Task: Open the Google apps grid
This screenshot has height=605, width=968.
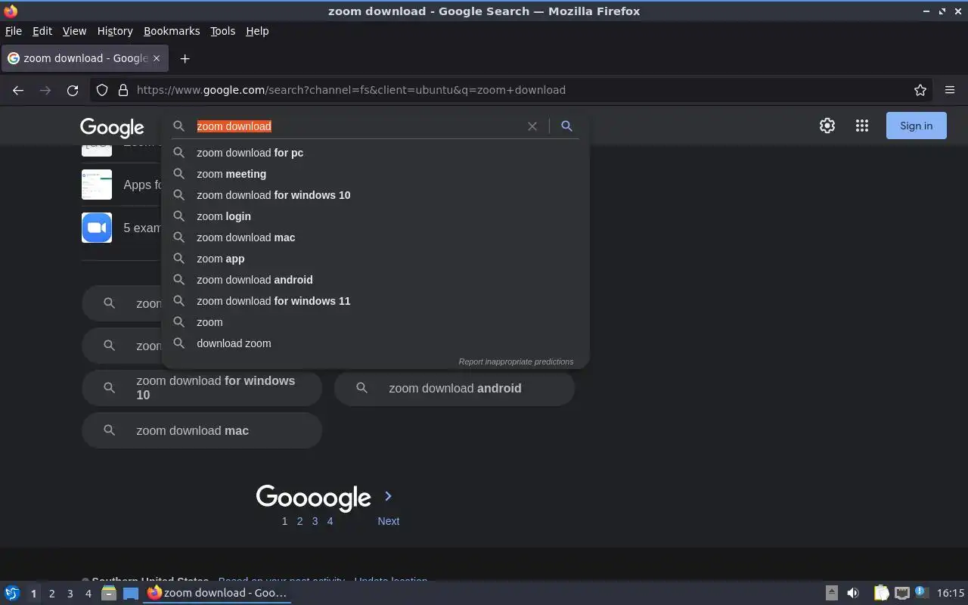Action: tap(862, 126)
